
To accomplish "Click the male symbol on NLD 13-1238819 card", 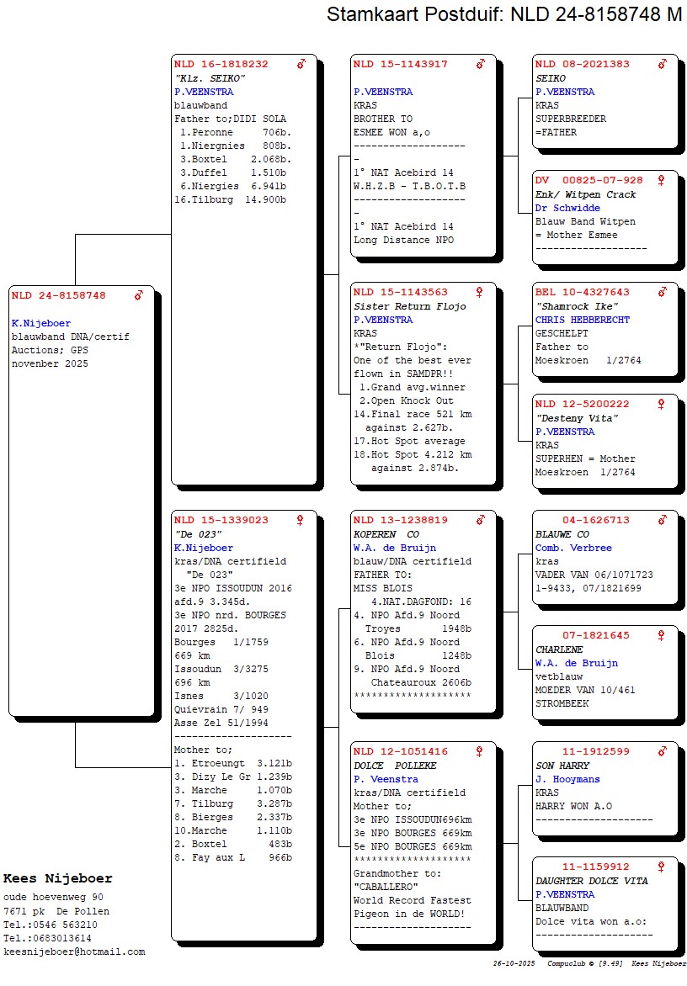I will [x=481, y=521].
